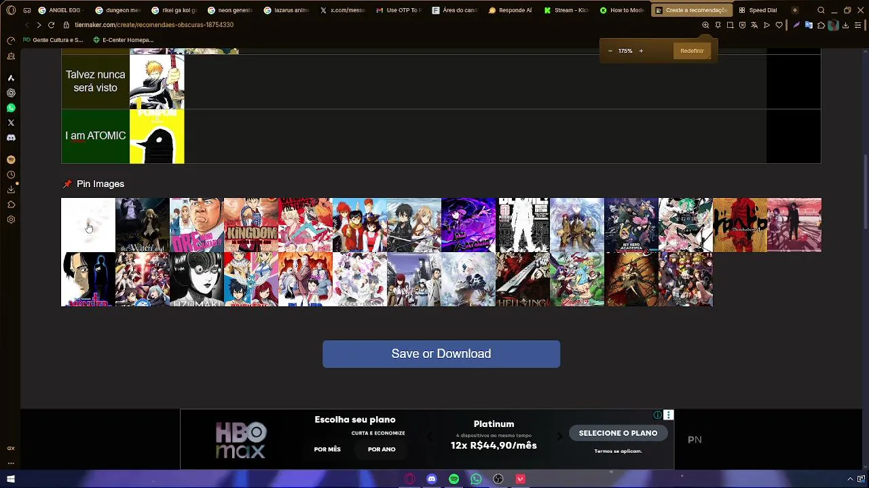869x488 pixels.
Task: Open extensions cube icon in the sidebar
Action: pos(11,205)
